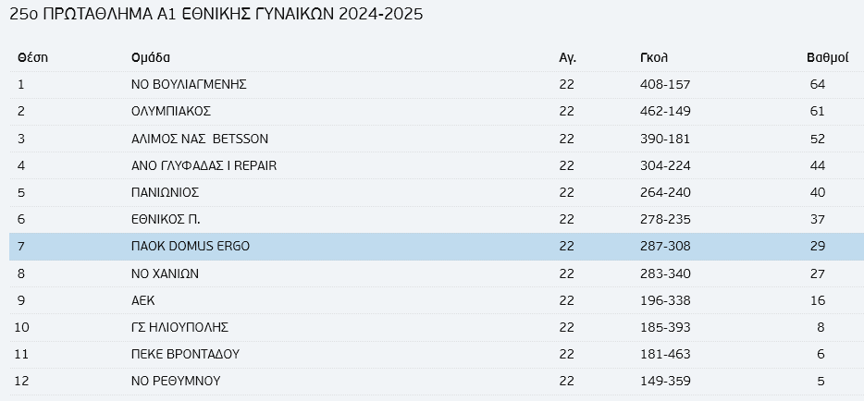Screen dimensions: 864x401
Task: Click the 64 points value
Action: tap(817, 85)
